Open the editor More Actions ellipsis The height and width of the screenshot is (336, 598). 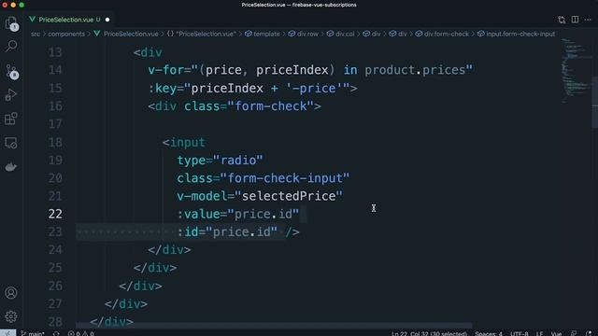point(588,20)
